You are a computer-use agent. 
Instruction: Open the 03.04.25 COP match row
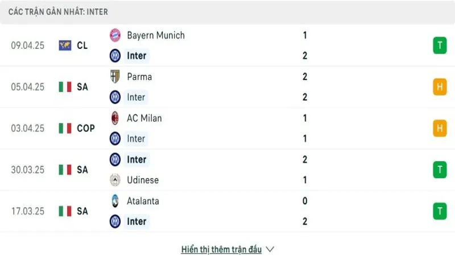tap(227, 129)
